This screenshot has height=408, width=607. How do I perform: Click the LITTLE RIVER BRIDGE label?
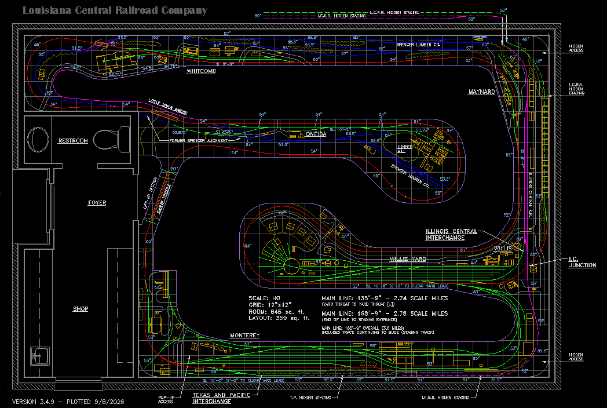pos(167,107)
